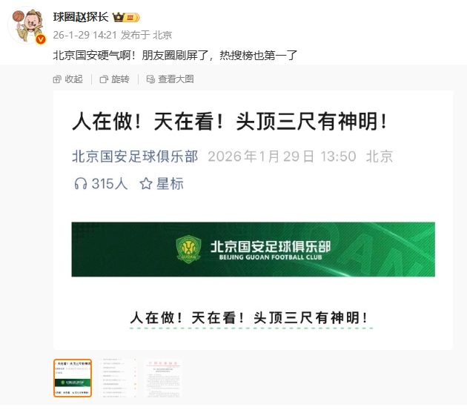Click the orange V verified badge
Image resolution: width=467 pixels, height=410 pixels.
pos(41,39)
